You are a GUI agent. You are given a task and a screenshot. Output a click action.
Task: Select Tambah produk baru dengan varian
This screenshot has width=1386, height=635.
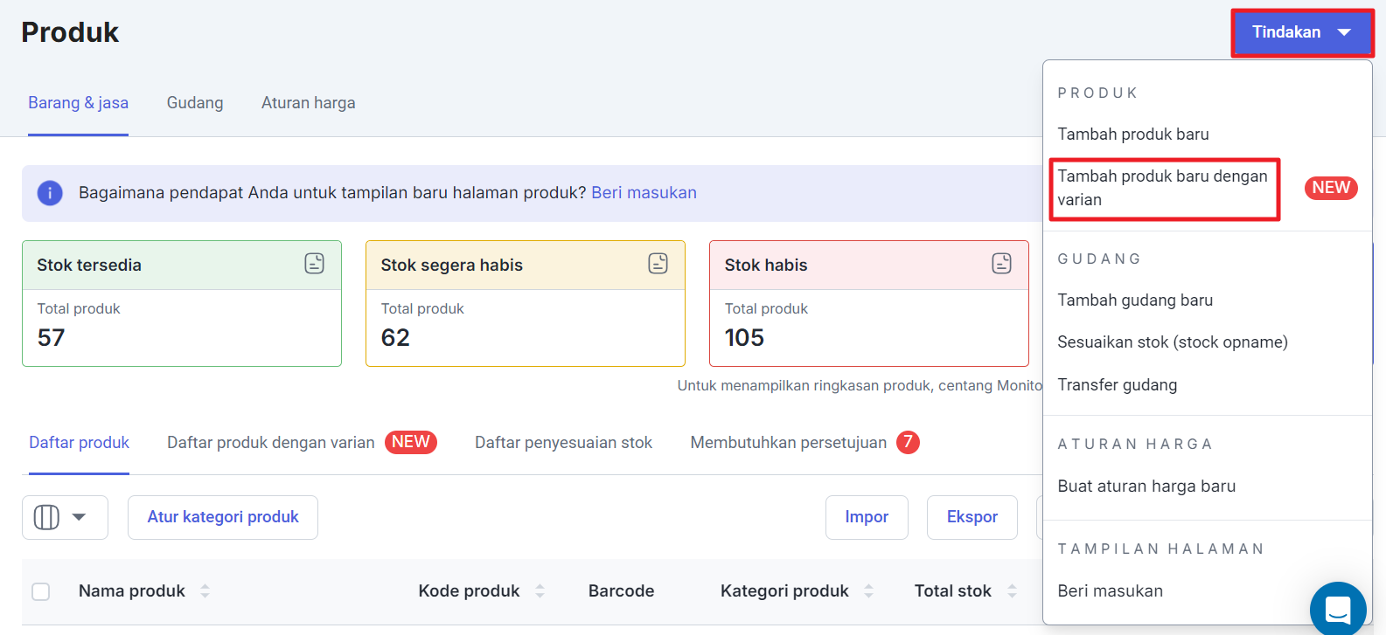tap(1163, 188)
